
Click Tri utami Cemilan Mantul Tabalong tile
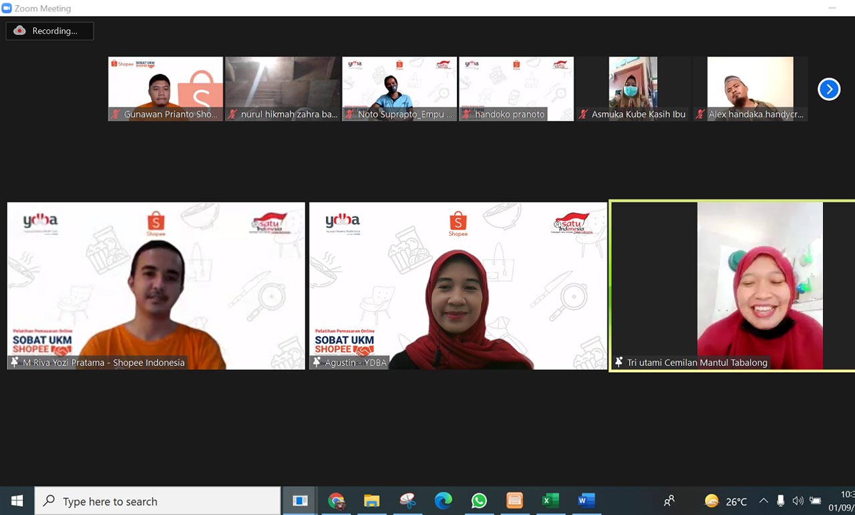tap(733, 286)
